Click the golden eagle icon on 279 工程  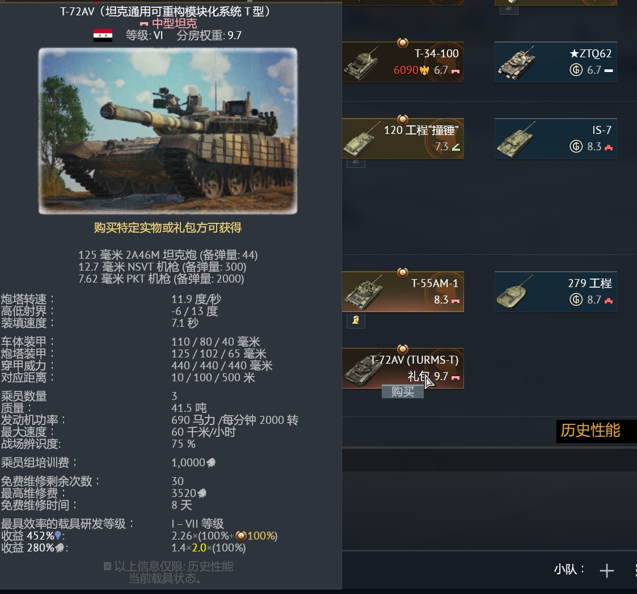[576, 300]
